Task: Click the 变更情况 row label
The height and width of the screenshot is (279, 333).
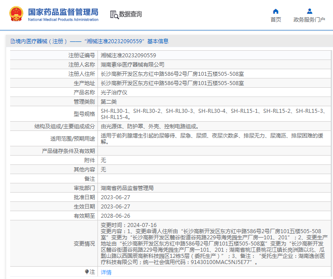Action: pyautogui.click(x=84, y=244)
